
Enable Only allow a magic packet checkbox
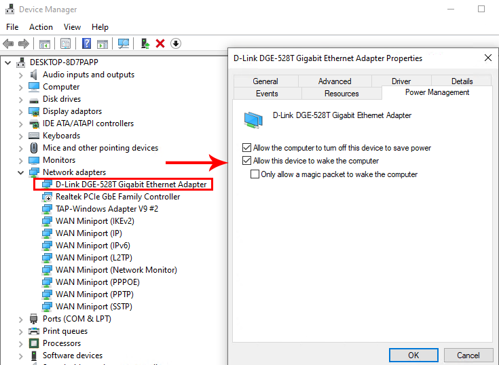pos(255,174)
